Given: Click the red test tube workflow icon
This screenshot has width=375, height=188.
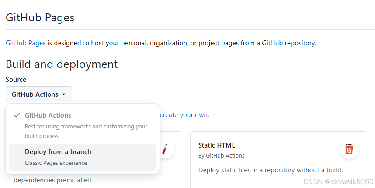Looking at the screenshot, I should (x=165, y=149).
